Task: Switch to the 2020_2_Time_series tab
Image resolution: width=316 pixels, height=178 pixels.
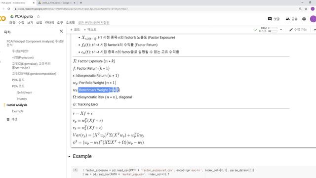Action: (56, 3)
